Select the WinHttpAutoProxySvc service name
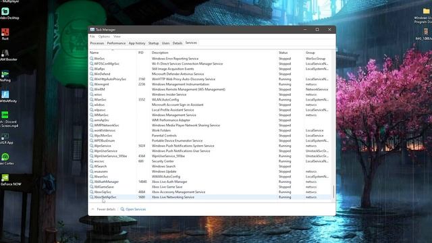 [x=110, y=79]
